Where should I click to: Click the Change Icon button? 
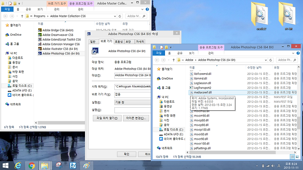click(136, 118)
